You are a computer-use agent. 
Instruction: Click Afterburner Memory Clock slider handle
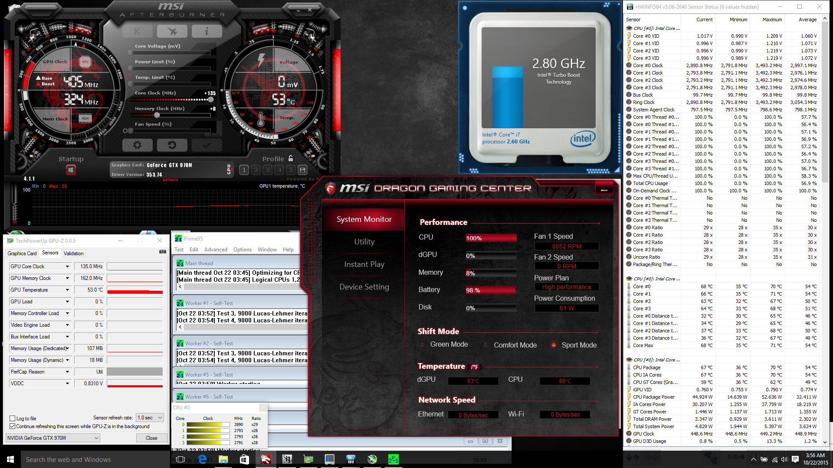pos(157,115)
